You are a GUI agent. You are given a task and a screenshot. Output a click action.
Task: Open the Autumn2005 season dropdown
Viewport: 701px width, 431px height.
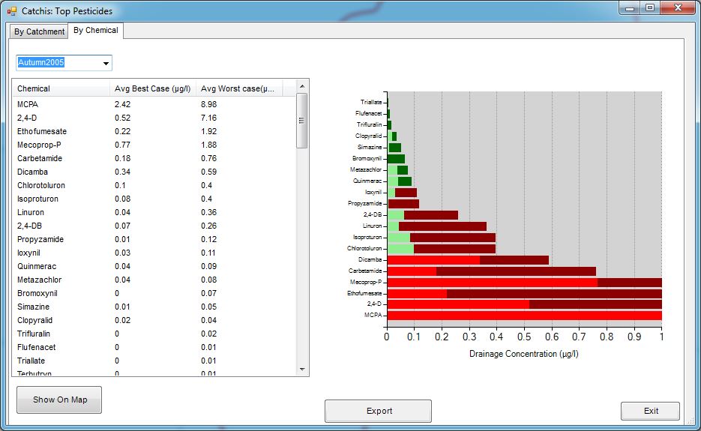click(x=106, y=63)
